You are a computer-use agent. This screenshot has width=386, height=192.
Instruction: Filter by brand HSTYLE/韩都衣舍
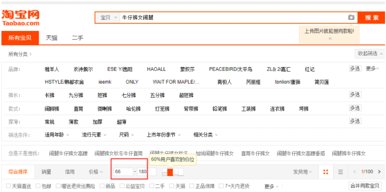(x=64, y=82)
